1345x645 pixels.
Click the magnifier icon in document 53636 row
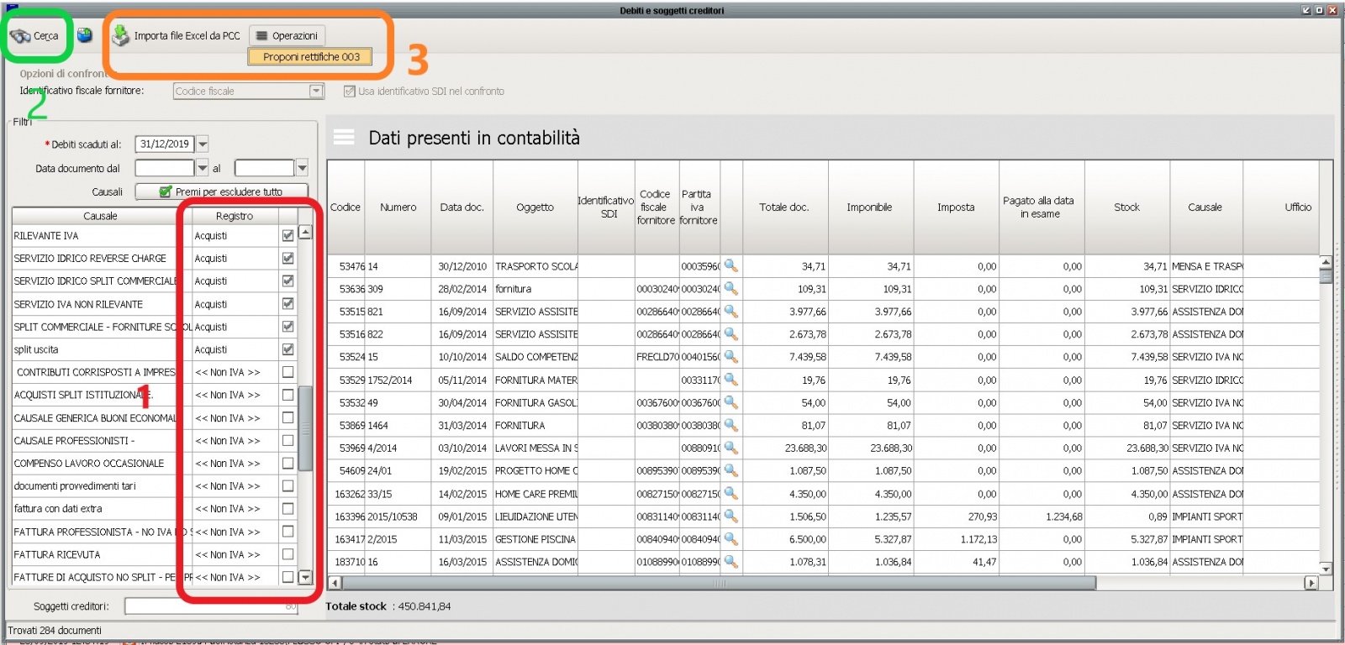731,288
